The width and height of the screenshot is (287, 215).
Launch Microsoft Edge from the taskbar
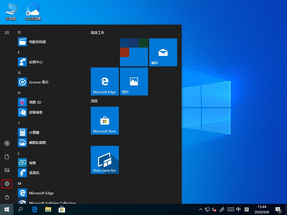[34, 209]
